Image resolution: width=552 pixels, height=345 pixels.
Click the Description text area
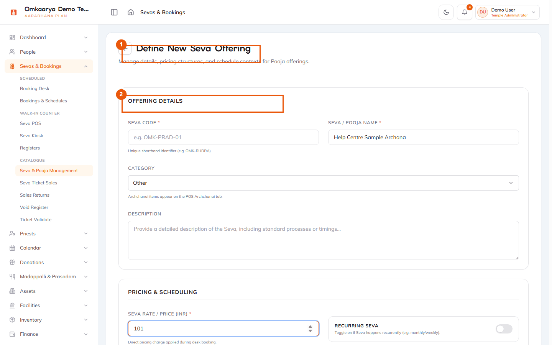click(324, 240)
